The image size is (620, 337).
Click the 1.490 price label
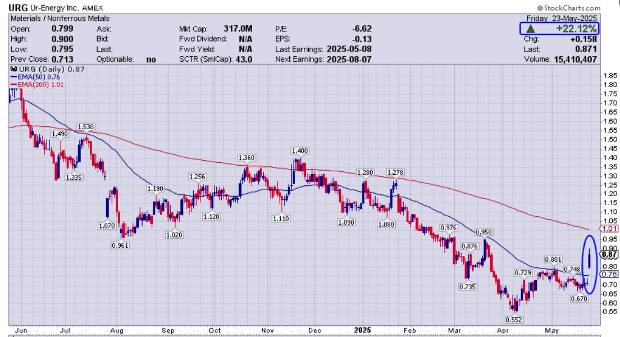[x=60, y=134]
